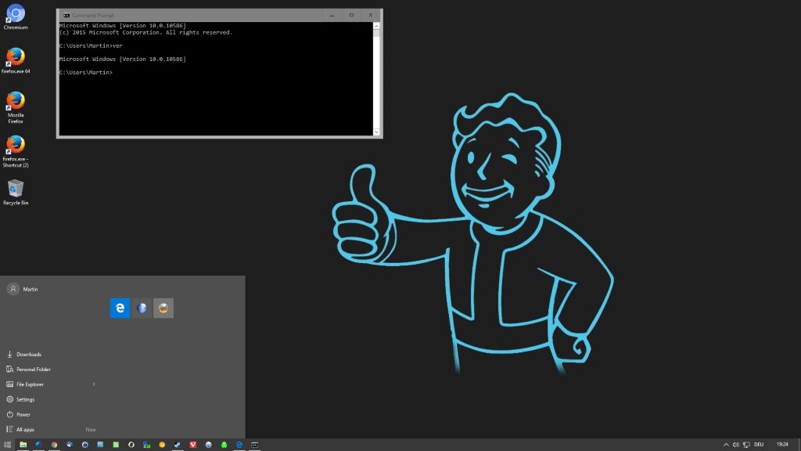This screenshot has height=451, width=801.
Task: Maximize the Command Prompt window
Action: point(351,16)
